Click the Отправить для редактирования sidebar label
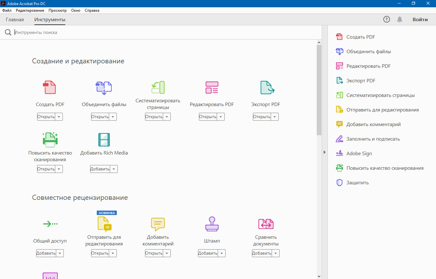Screen dimensions: 436x279 click(x=383, y=110)
